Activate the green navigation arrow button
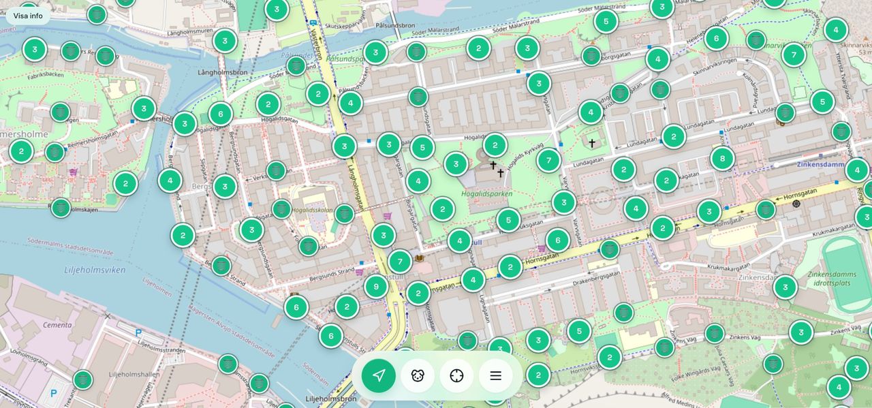Image resolution: width=872 pixels, height=408 pixels. (x=379, y=375)
